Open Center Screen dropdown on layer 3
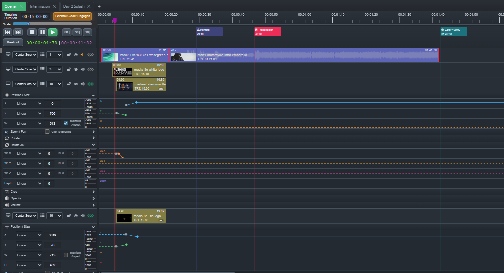Screen dimensions: 504x273 coord(25,69)
